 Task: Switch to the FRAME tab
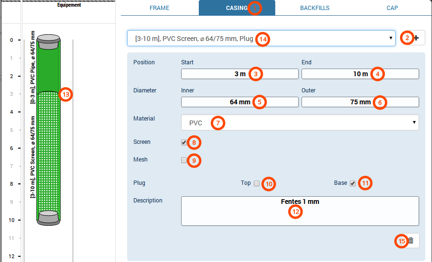(x=159, y=8)
